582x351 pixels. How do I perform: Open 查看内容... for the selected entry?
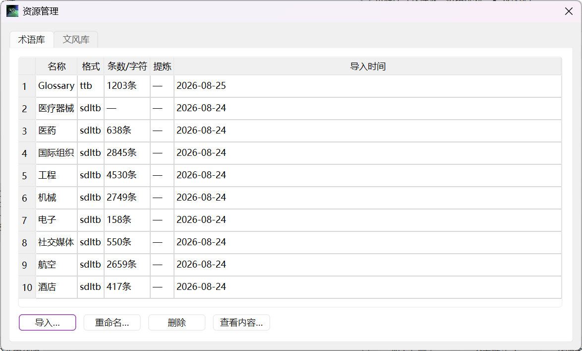241,322
